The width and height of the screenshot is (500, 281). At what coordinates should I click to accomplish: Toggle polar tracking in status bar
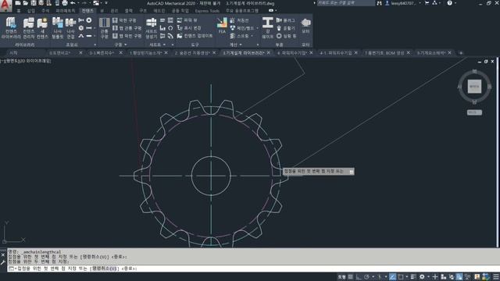[x=366, y=277]
